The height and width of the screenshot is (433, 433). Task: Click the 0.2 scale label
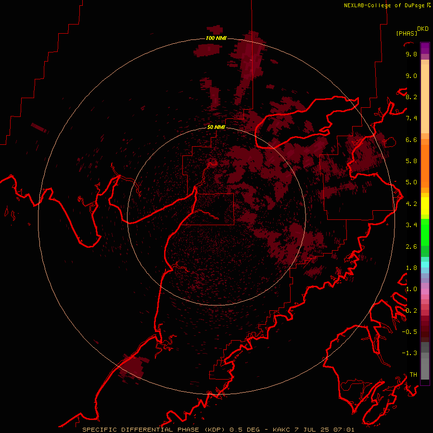[411, 310]
